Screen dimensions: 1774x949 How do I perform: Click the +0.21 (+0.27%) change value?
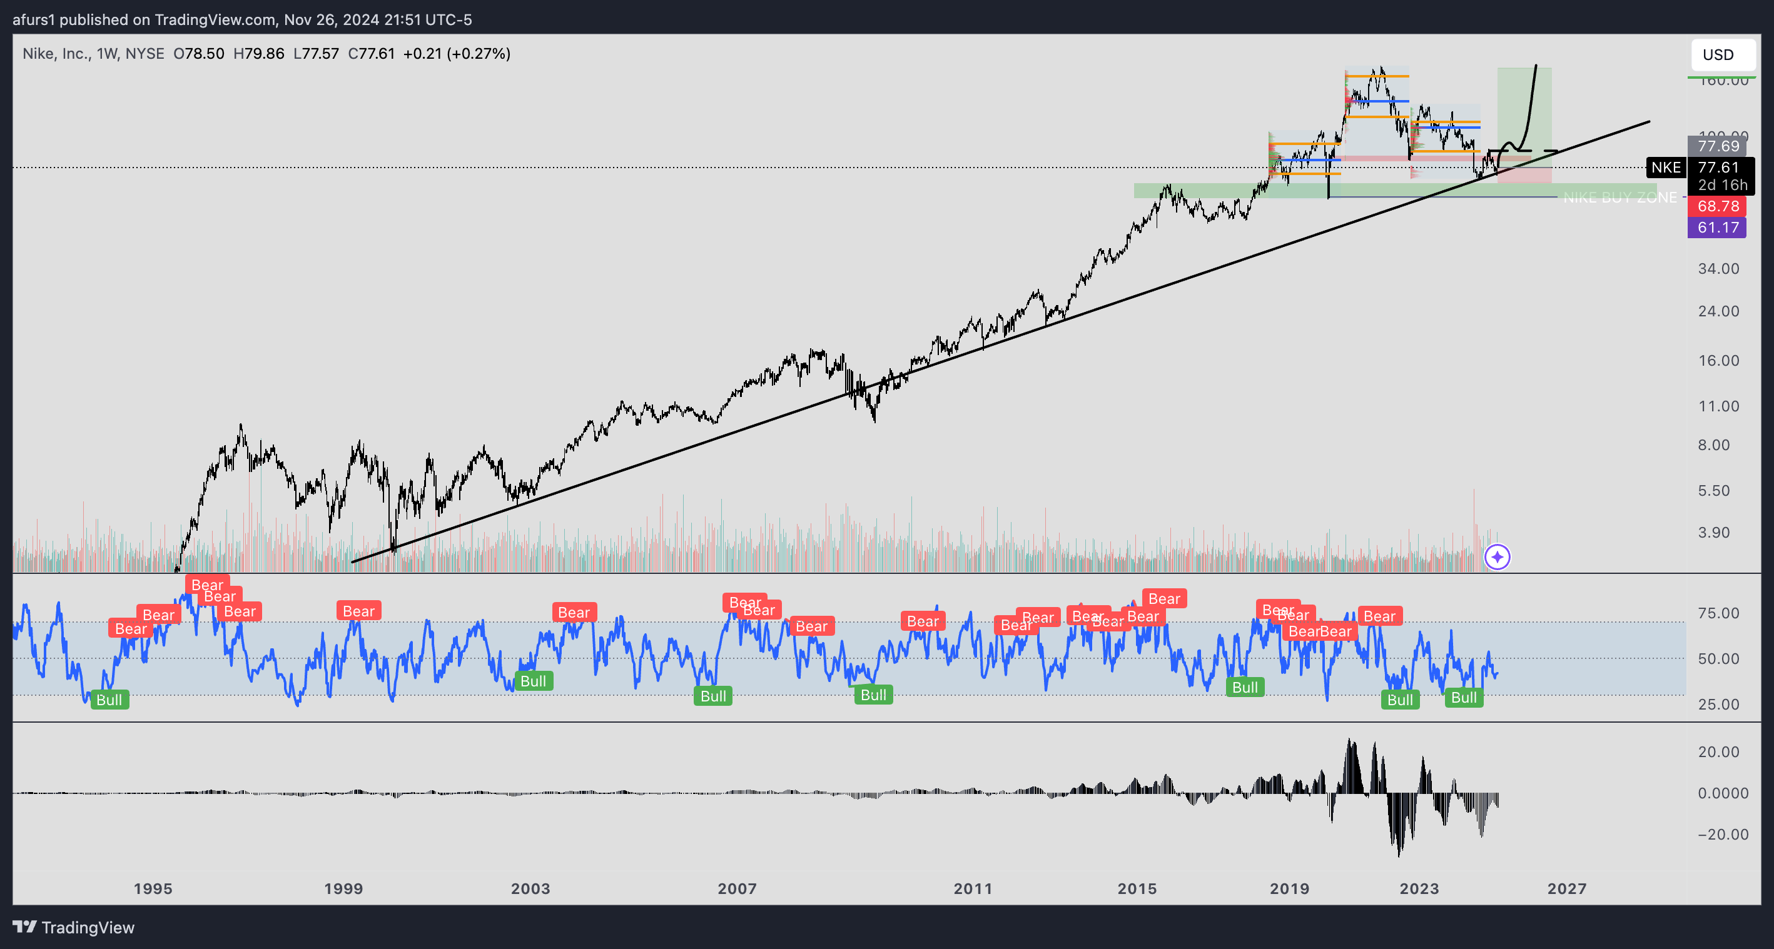[x=457, y=54]
